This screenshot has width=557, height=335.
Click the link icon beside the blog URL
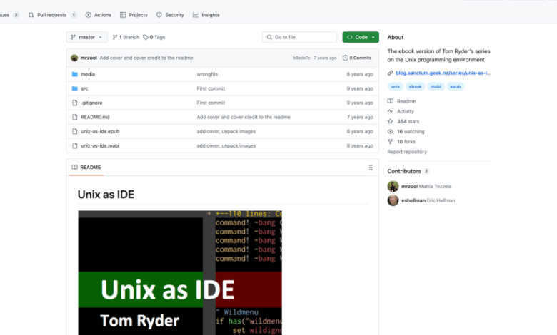click(x=390, y=73)
